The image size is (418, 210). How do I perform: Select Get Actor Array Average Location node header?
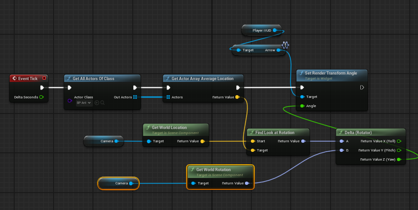click(203, 78)
